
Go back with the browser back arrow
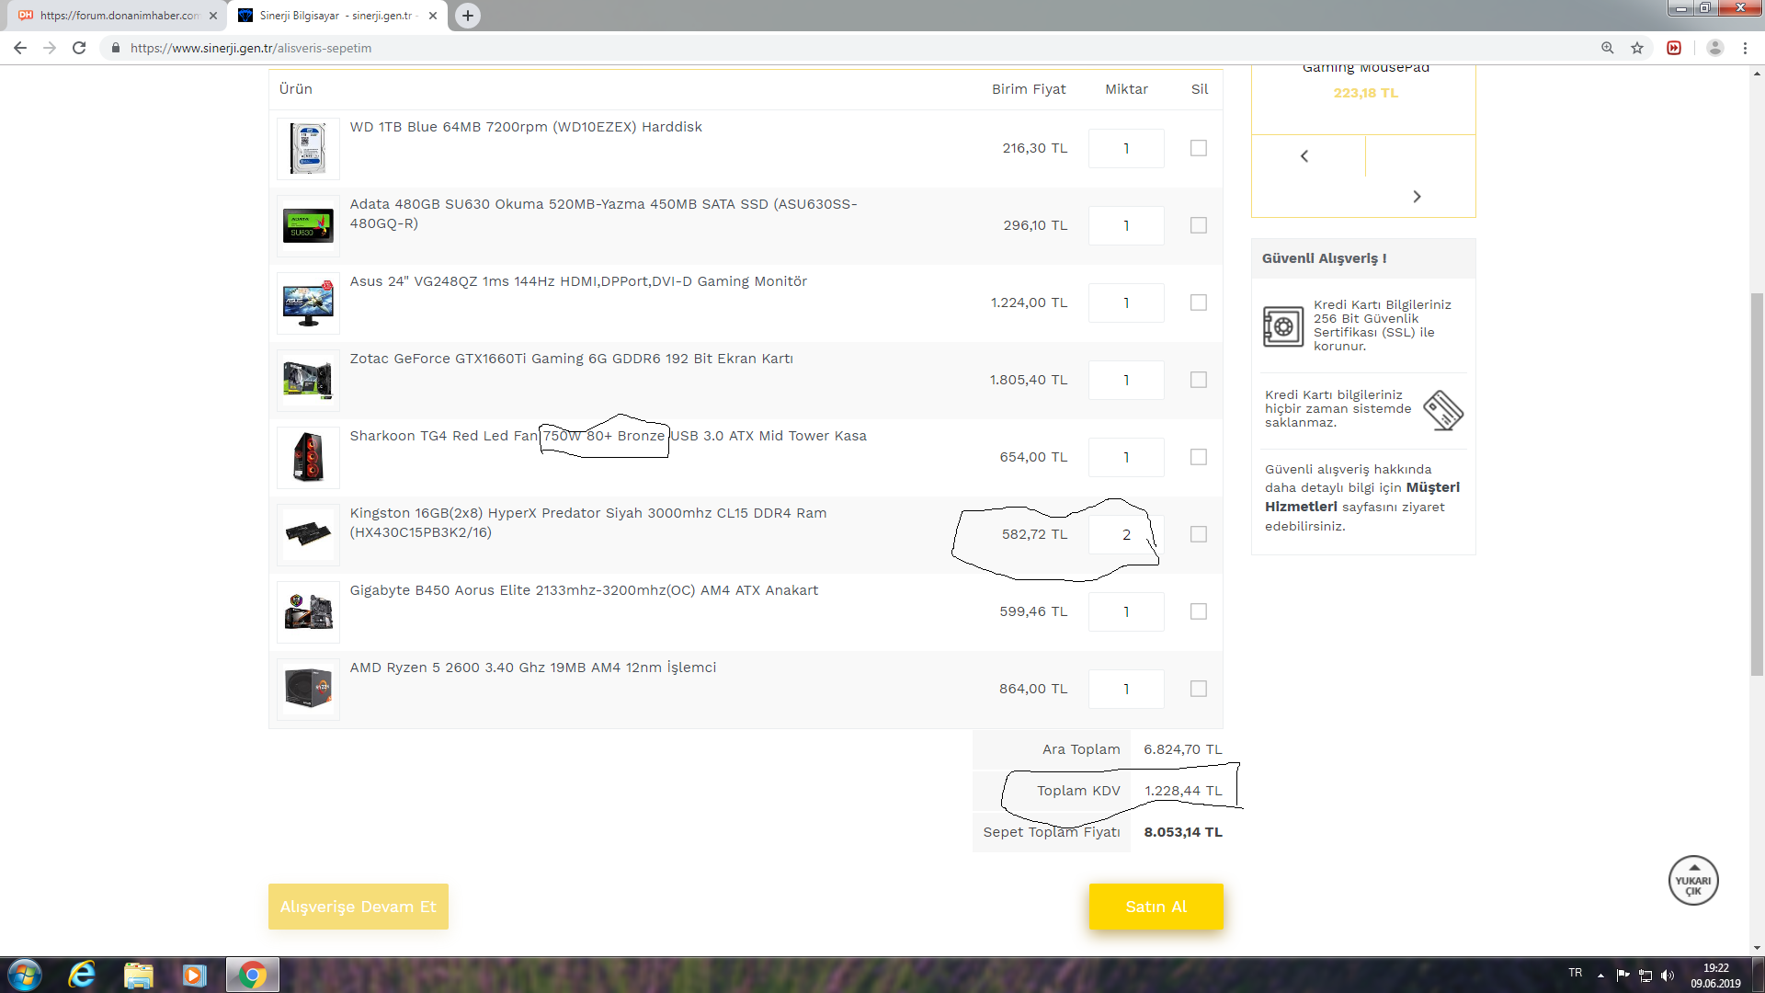20,48
